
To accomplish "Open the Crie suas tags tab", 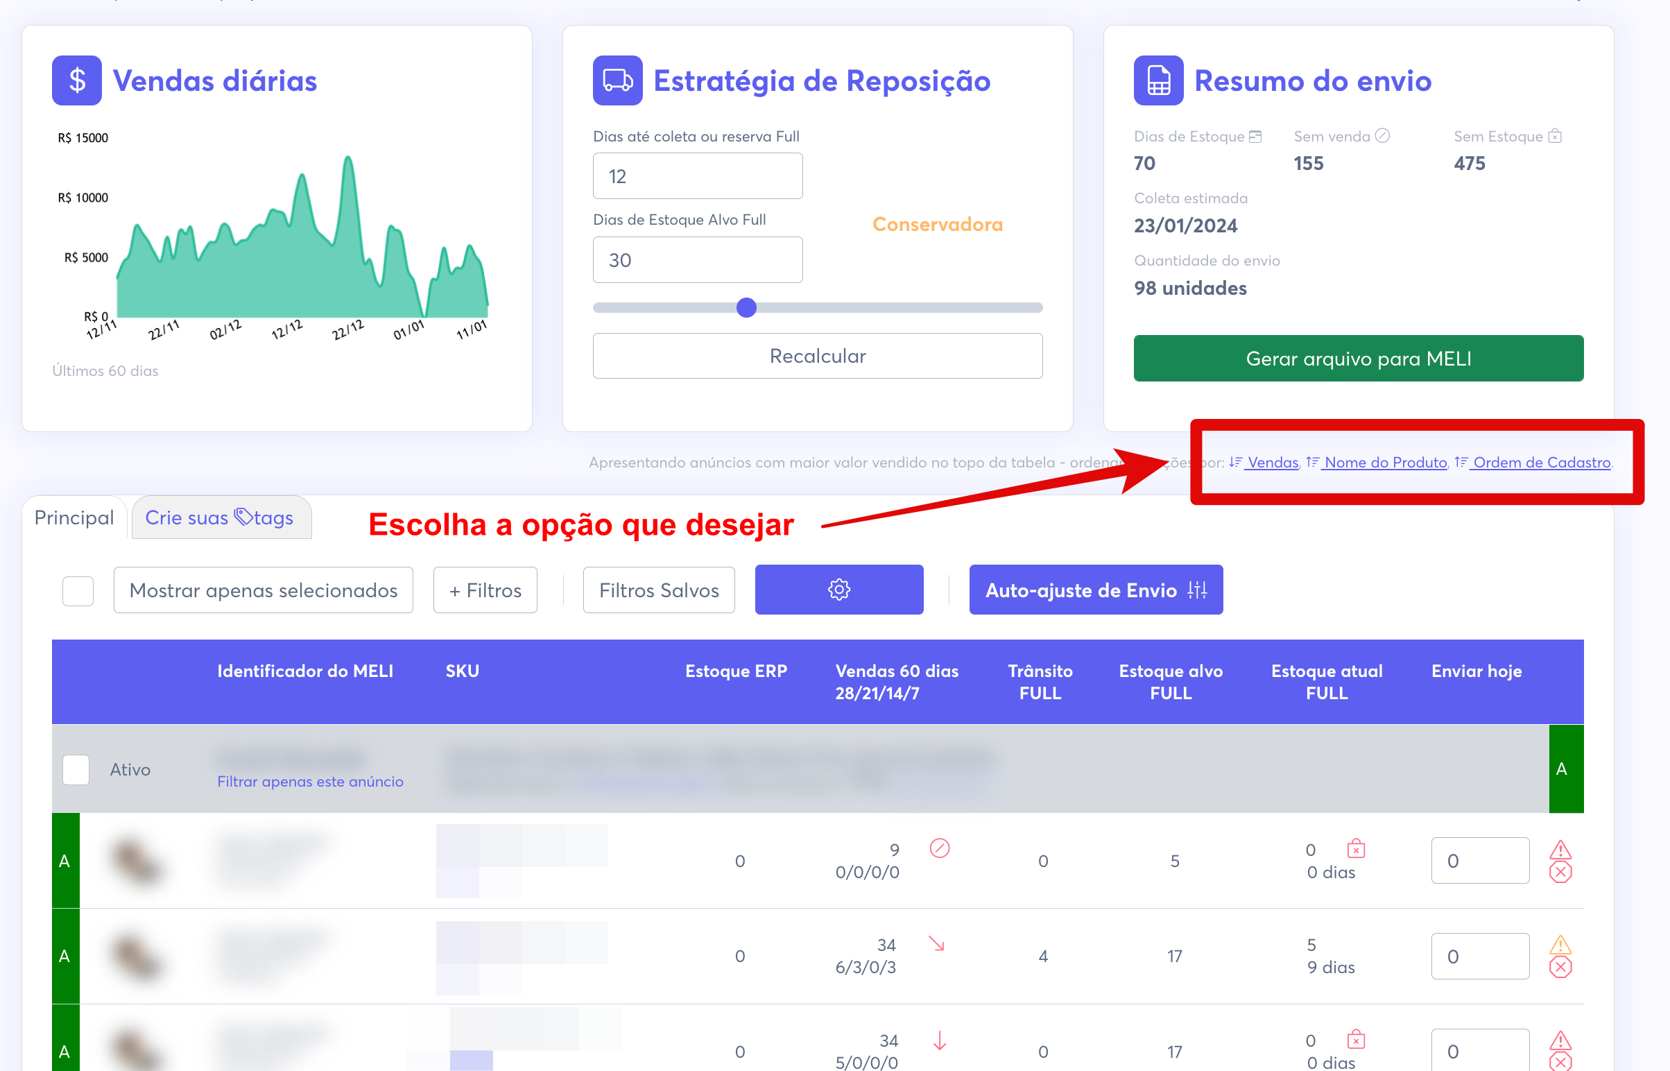I will 220,517.
